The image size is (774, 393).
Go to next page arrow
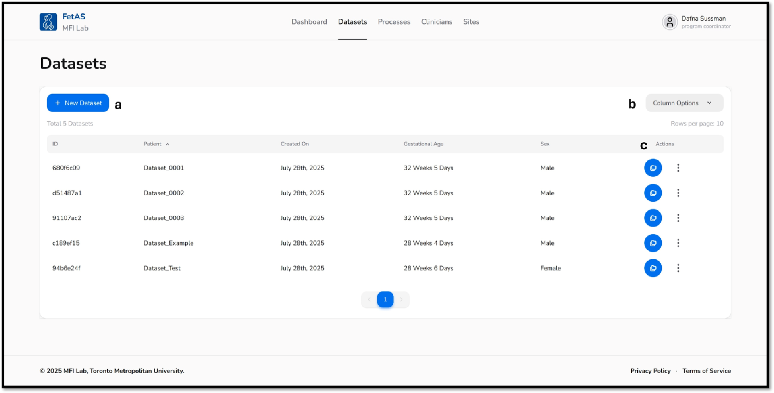(401, 300)
